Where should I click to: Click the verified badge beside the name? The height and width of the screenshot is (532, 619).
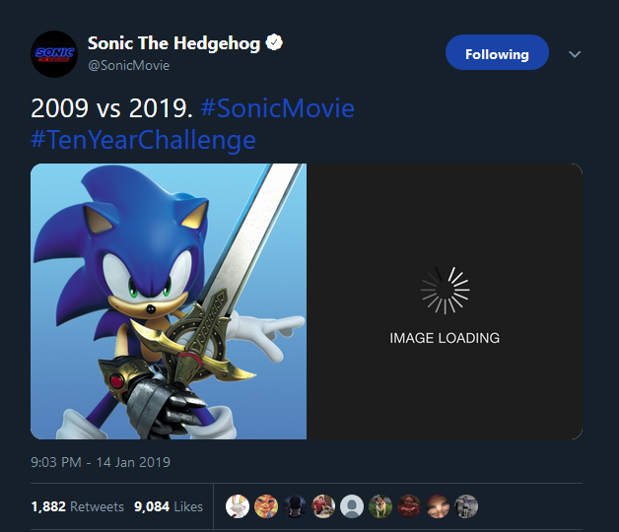(276, 43)
